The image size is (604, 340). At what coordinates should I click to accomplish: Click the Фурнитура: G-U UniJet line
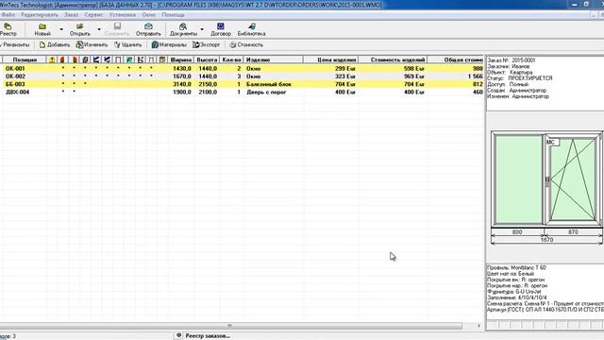[513, 292]
